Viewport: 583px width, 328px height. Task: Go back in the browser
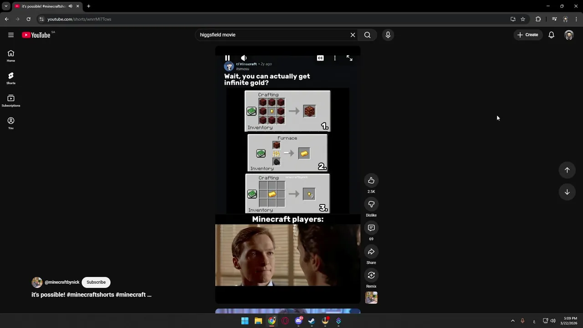[x=6, y=19]
